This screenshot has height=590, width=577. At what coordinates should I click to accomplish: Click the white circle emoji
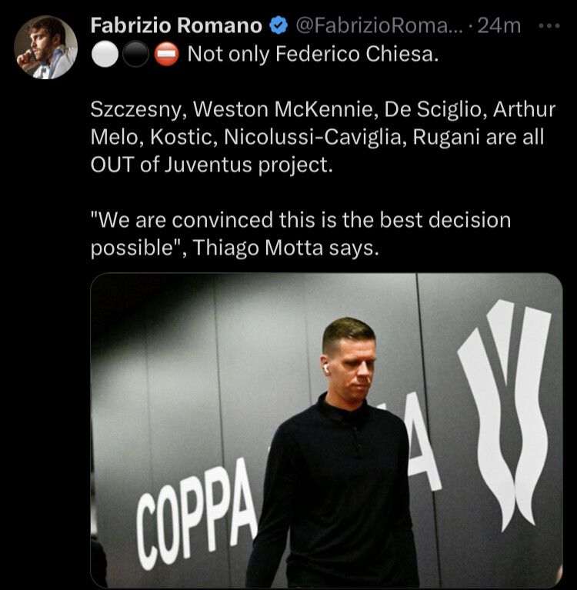coord(105,54)
